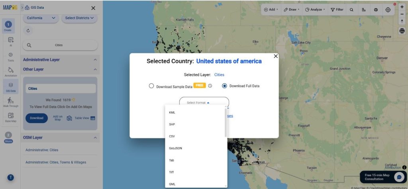Screen dimensions: 408x189
Task: Select Download Full Data radio button
Action: (224, 86)
